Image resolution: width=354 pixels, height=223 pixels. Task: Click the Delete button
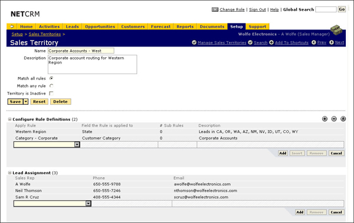click(61, 102)
